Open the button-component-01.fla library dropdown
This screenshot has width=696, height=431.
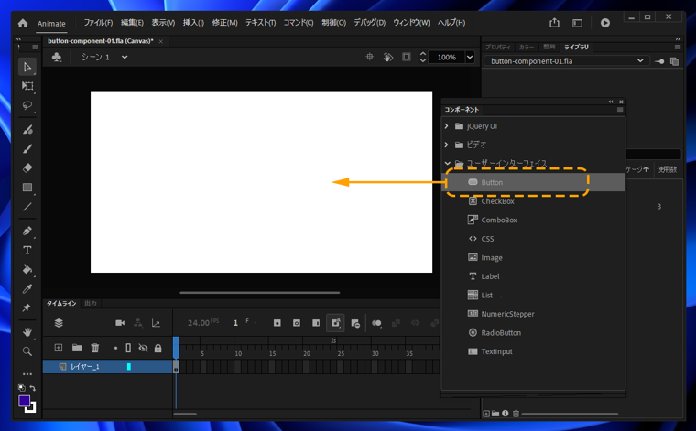[567, 61]
